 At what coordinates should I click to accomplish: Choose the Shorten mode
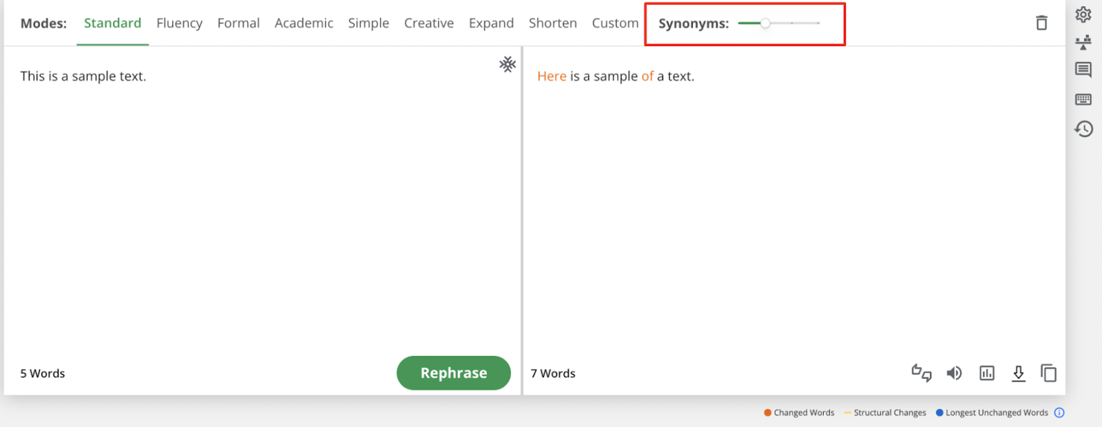[552, 23]
